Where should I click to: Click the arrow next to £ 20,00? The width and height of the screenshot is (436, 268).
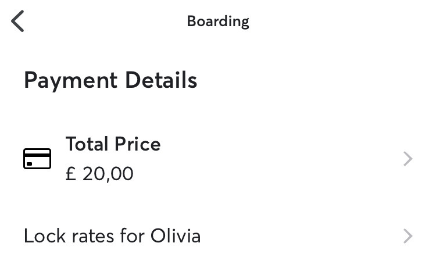(x=408, y=159)
